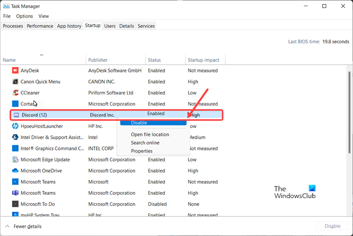Click the Canon Quick Menu icon

[16, 82]
